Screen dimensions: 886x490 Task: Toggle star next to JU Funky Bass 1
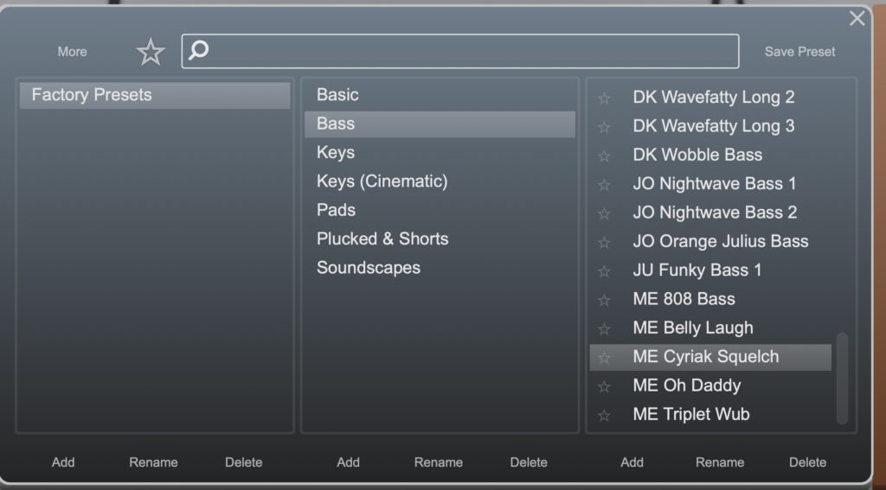pyautogui.click(x=605, y=270)
